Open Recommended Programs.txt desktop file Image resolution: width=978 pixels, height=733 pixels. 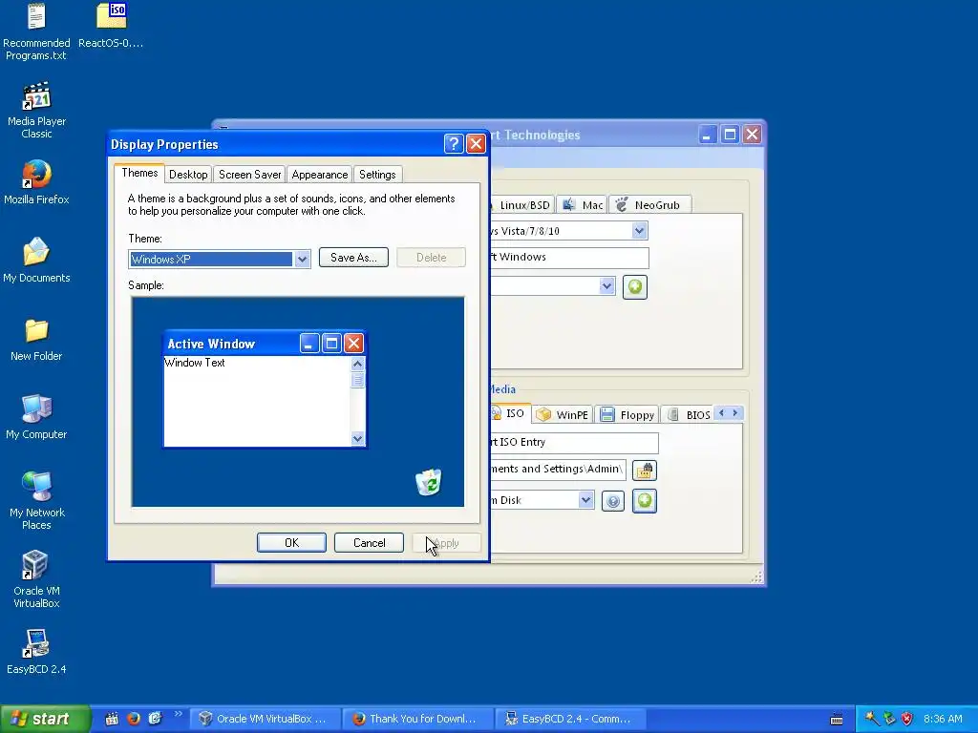[x=36, y=31]
